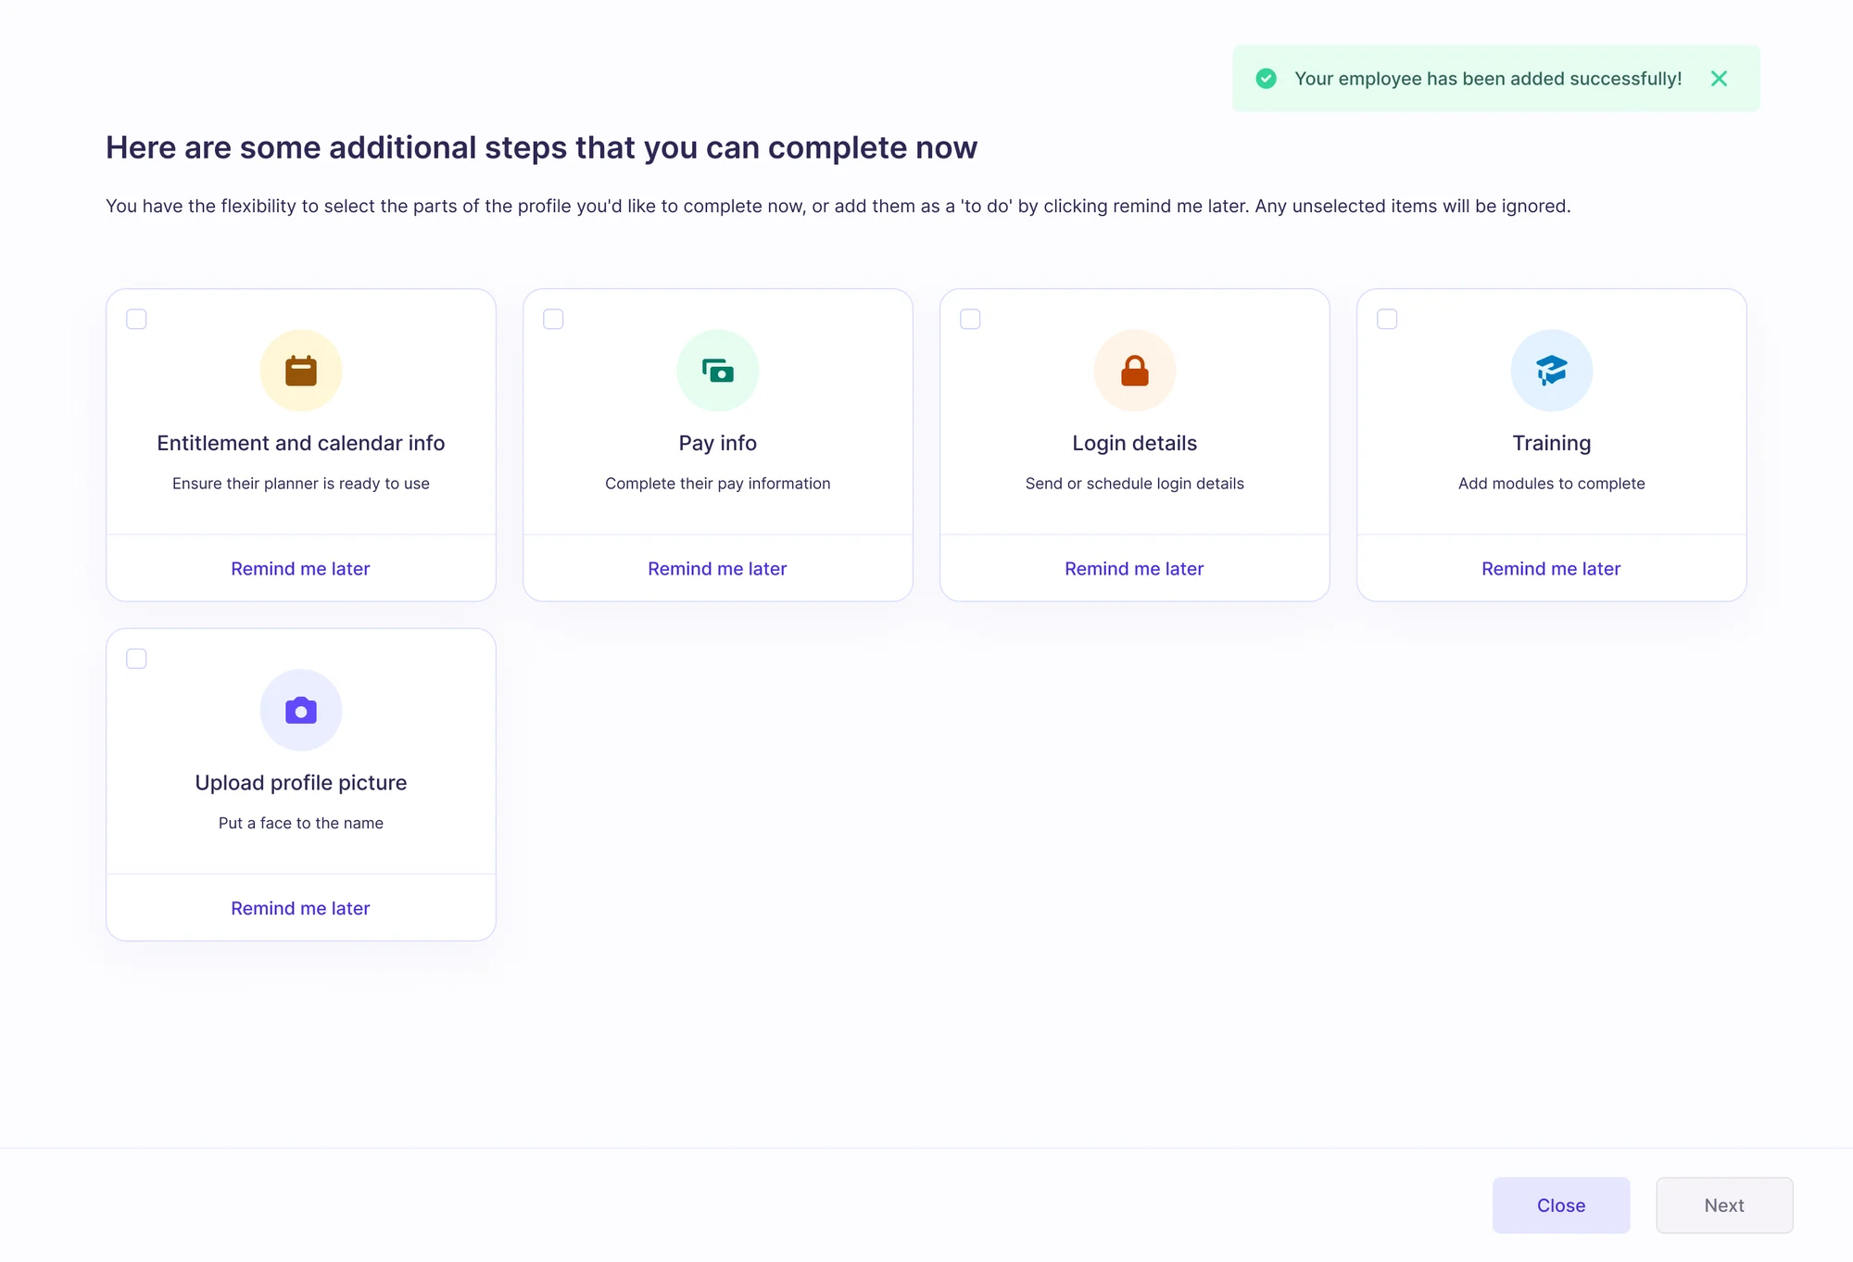Select Remind me later on Training card

click(1551, 569)
